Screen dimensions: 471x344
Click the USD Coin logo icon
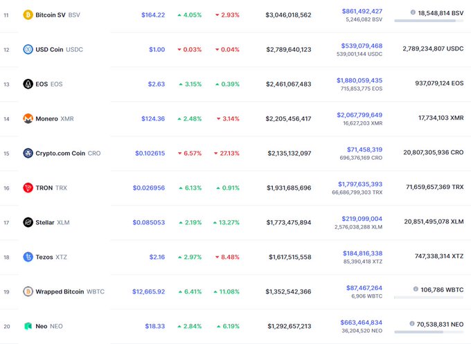click(x=28, y=49)
